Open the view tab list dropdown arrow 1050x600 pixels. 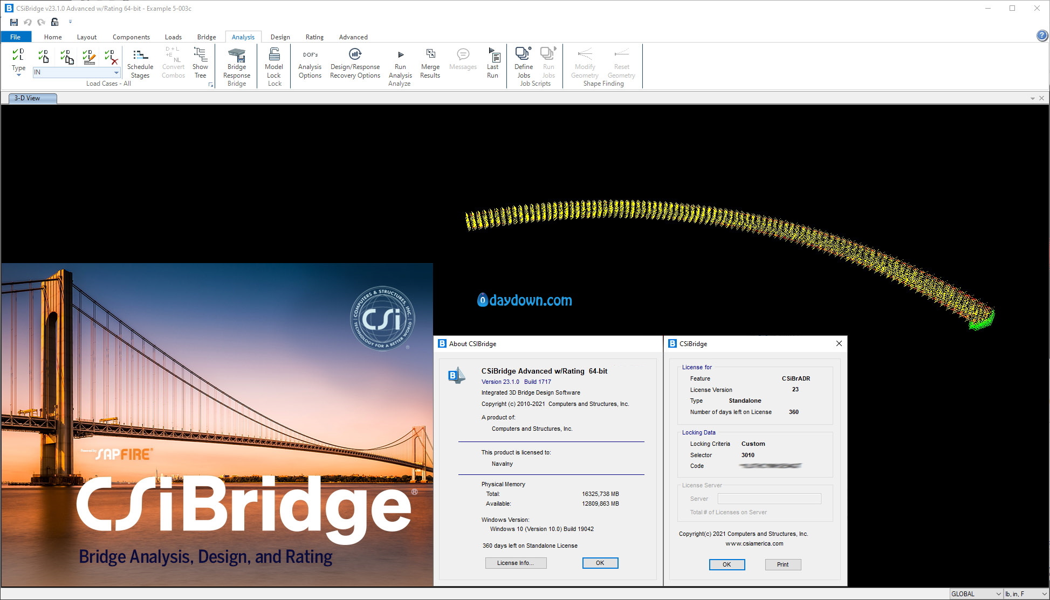point(1032,98)
